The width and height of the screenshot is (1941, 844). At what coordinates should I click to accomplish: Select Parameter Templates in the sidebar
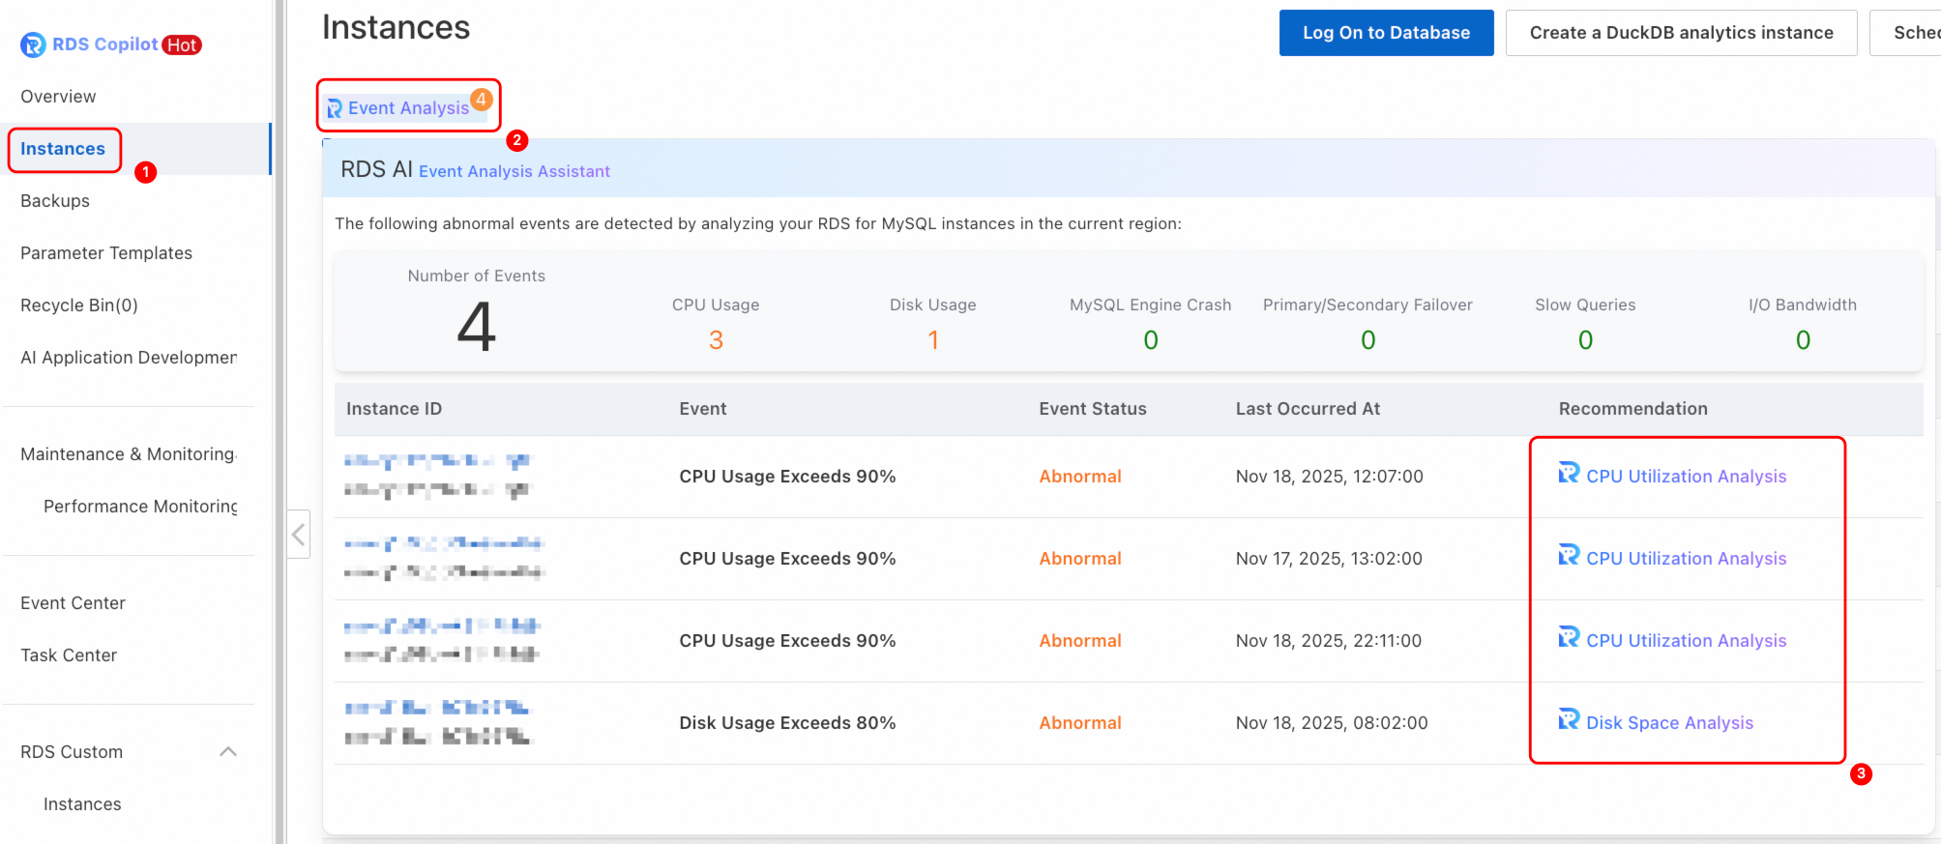point(106,253)
